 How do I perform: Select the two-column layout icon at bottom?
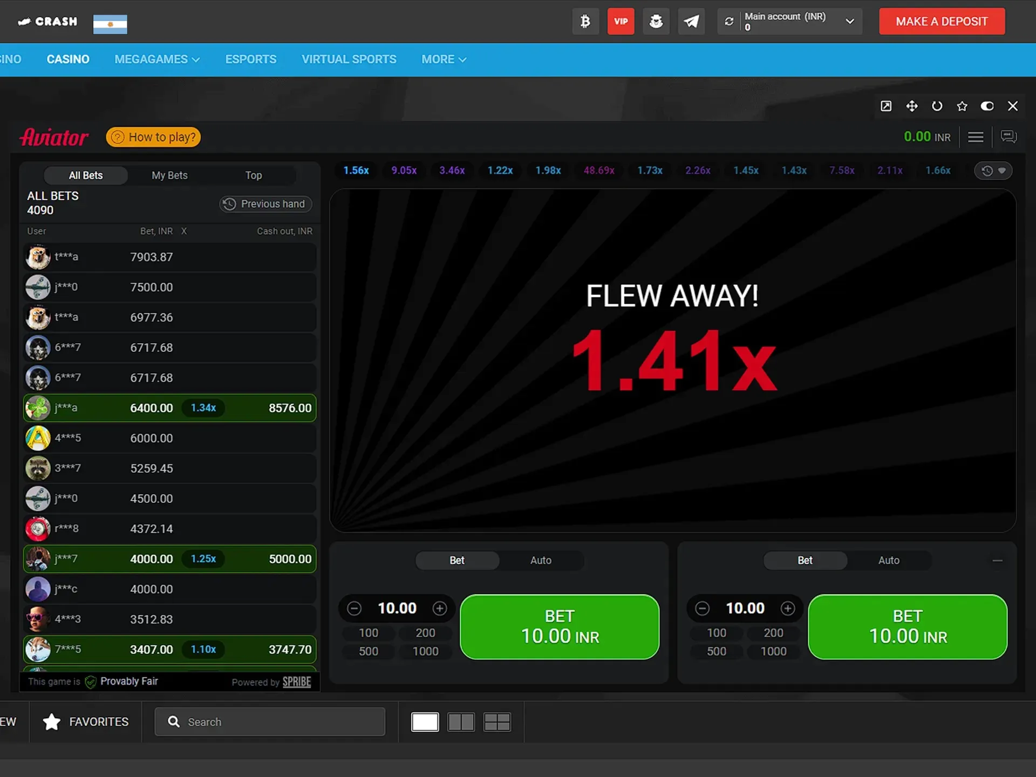(x=461, y=722)
